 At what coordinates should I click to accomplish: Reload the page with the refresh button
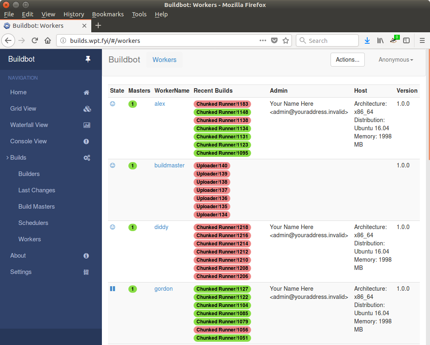35,40
